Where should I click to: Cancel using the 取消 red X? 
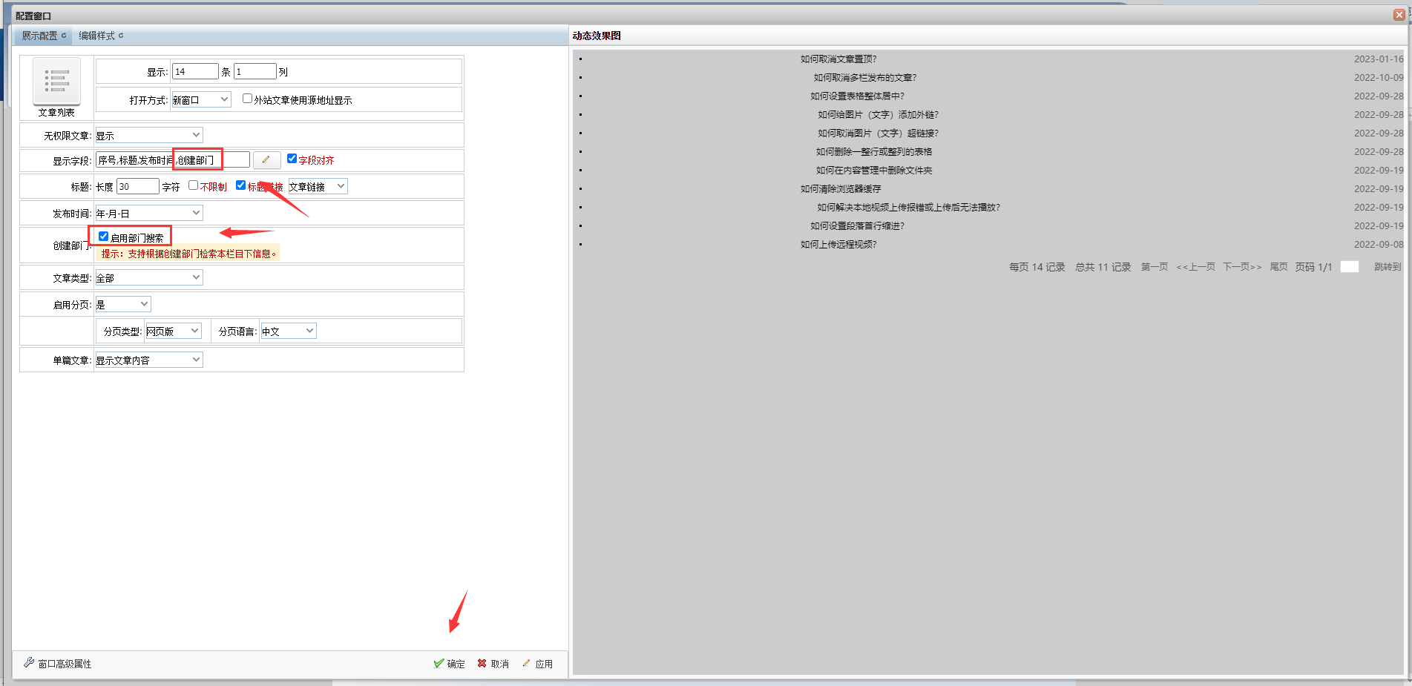click(x=493, y=664)
